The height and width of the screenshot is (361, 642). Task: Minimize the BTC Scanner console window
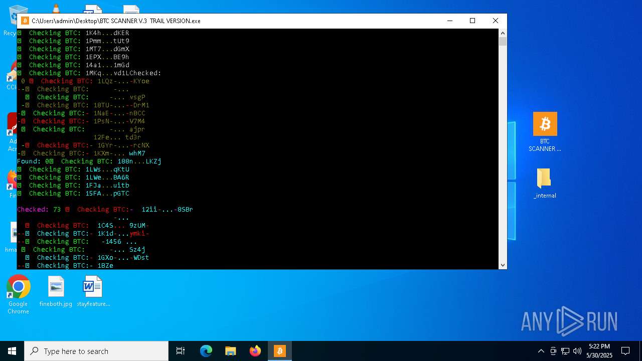tap(449, 21)
